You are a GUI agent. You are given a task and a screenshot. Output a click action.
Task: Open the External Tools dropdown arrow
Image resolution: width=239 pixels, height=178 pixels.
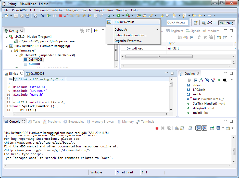(133, 16)
